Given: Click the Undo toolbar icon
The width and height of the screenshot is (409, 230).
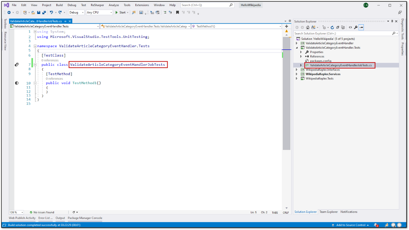Looking at the screenshot, I should point(52,12).
